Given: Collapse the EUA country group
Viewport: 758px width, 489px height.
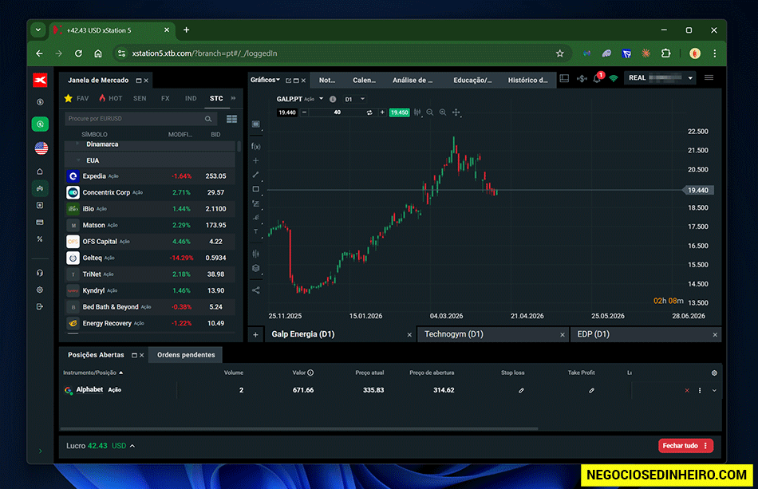Looking at the screenshot, I should [x=78, y=160].
